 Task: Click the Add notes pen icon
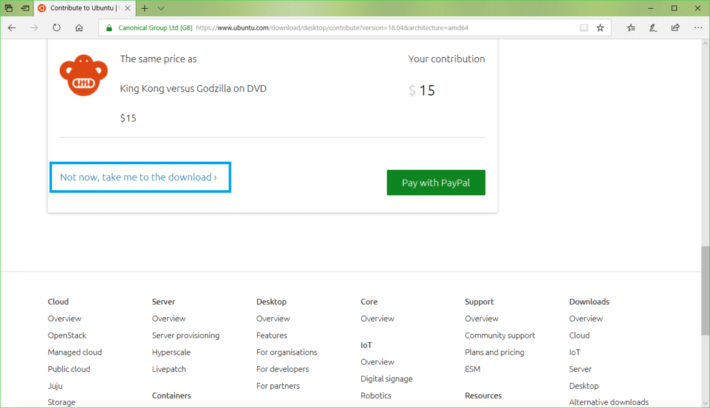pos(653,28)
